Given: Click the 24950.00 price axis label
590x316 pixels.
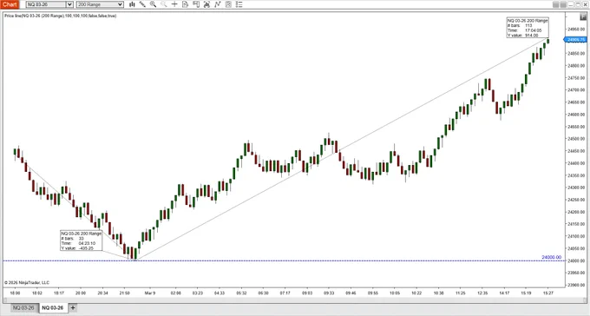Looking at the screenshot, I should click(x=576, y=29).
